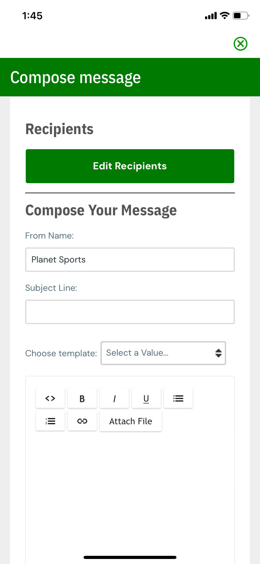
Task: Insert a numbered list
Action: coord(50,421)
